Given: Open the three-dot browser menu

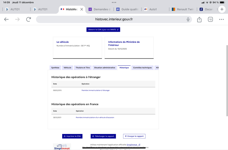Looking at the screenshot, I should click(x=221, y=19).
